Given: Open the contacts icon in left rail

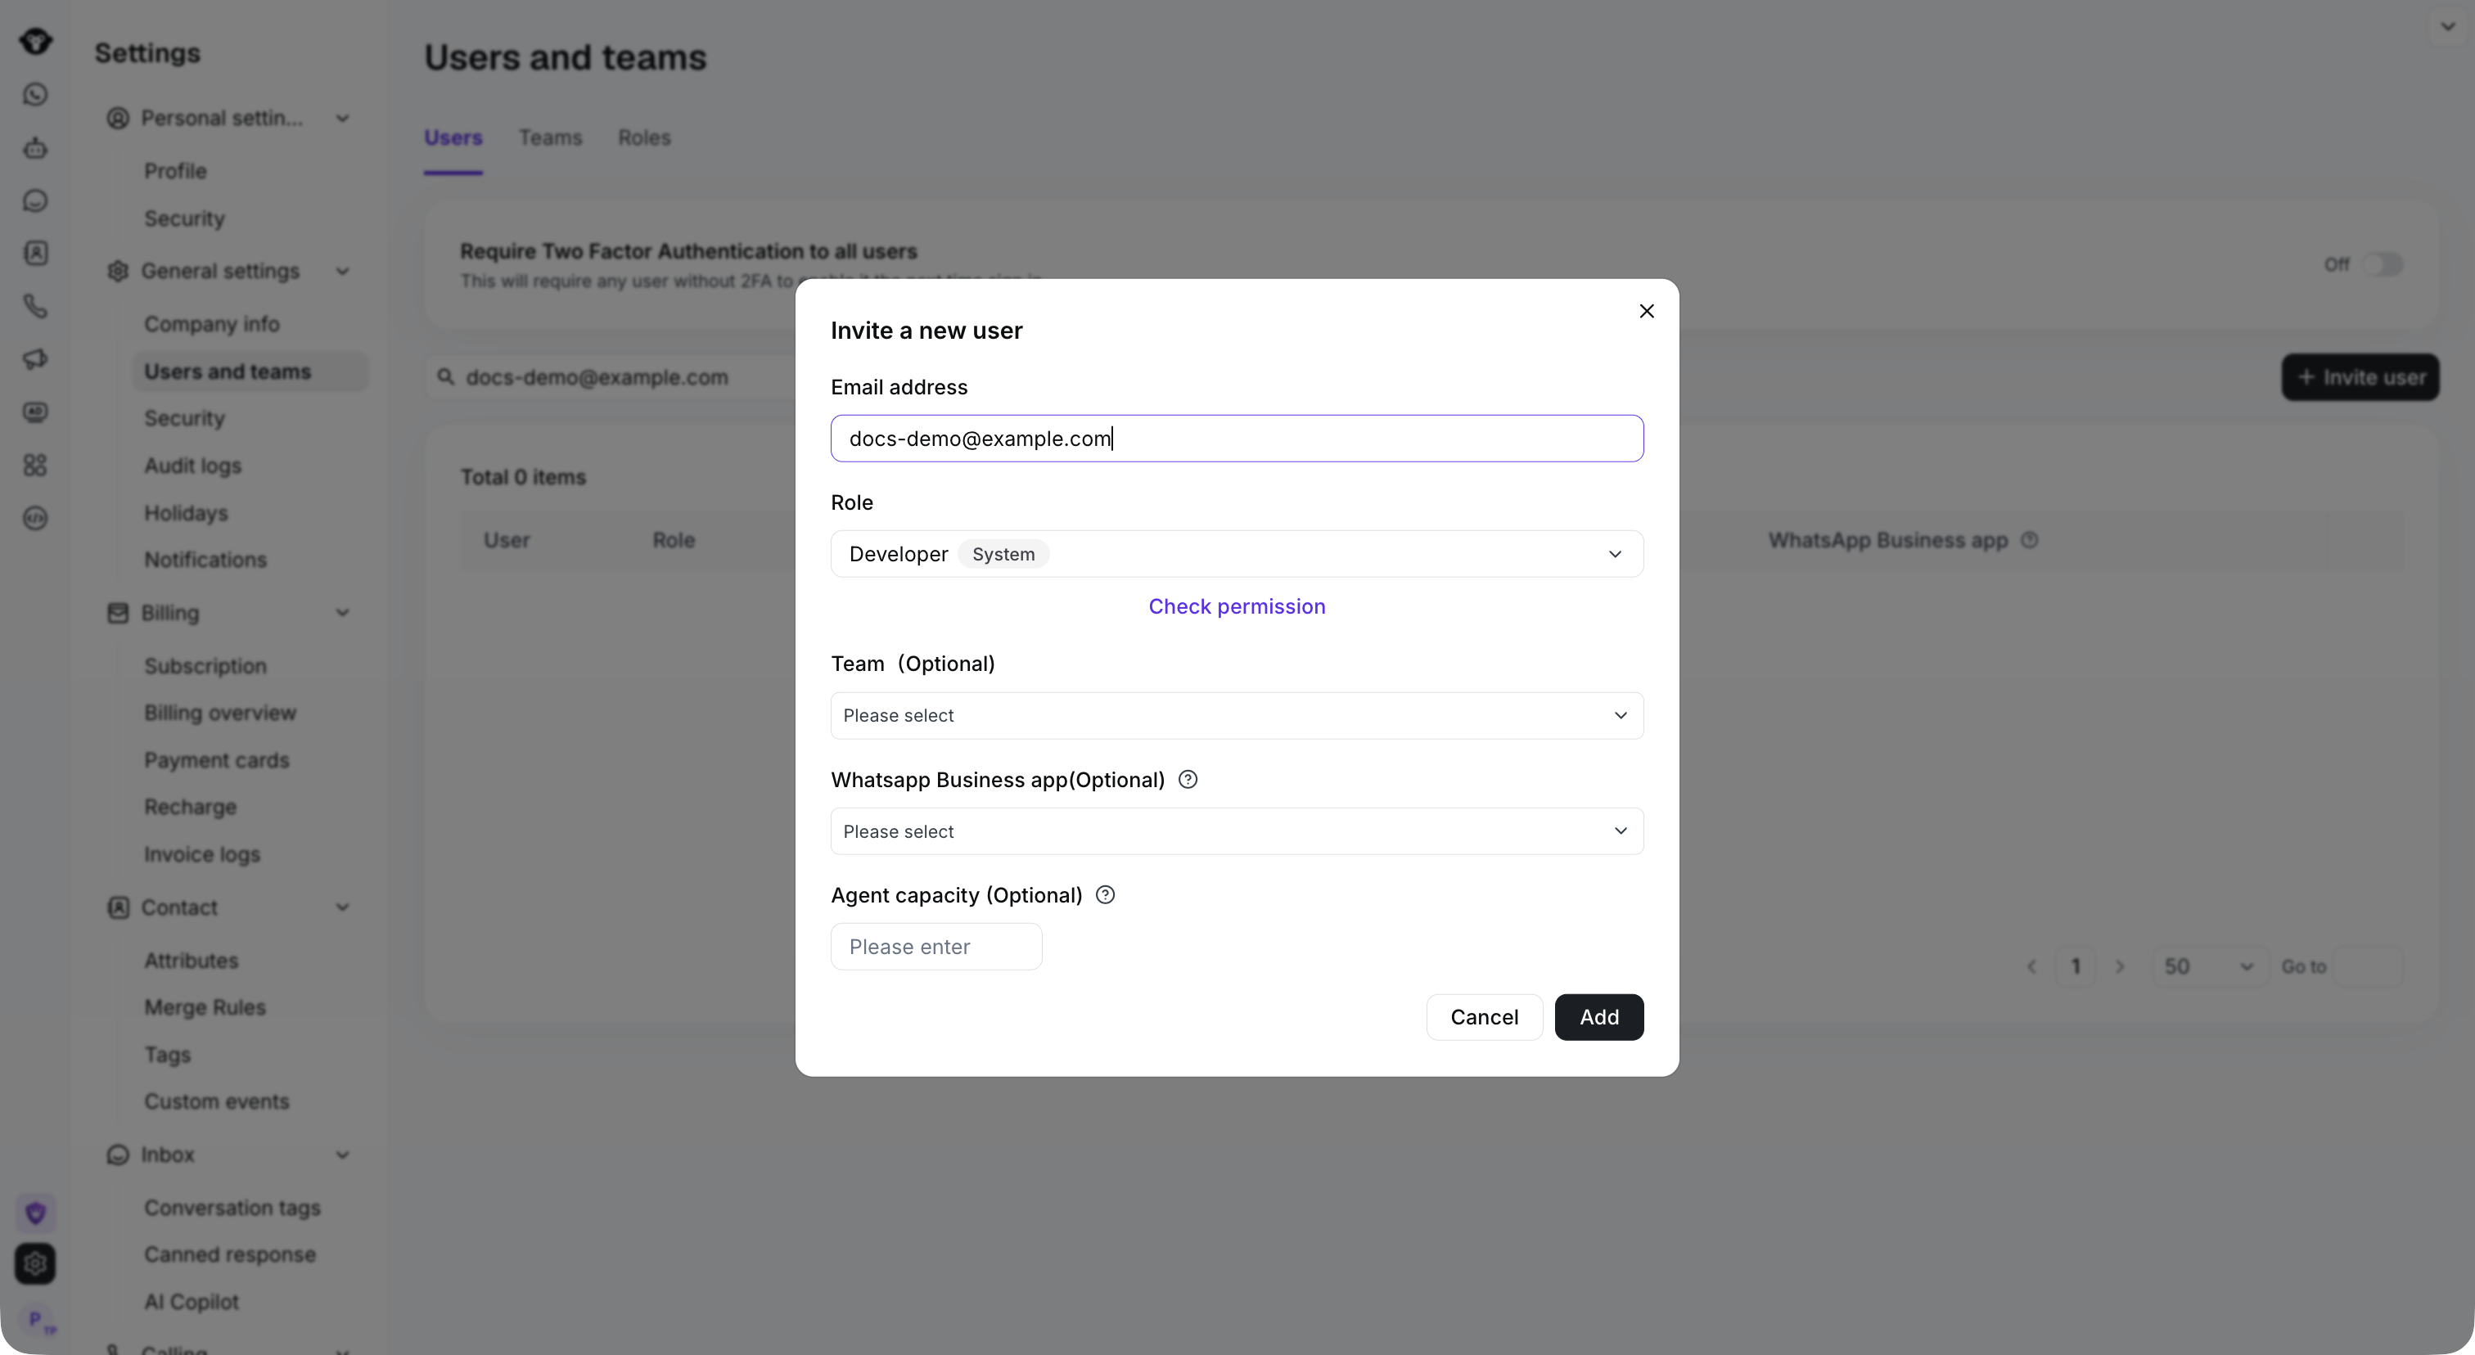Looking at the screenshot, I should [35, 254].
